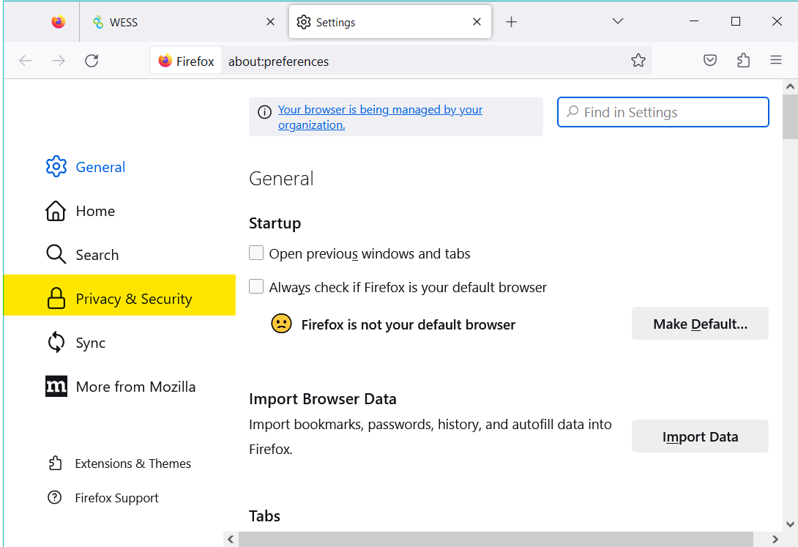Click the scroll left arrow

tap(231, 539)
